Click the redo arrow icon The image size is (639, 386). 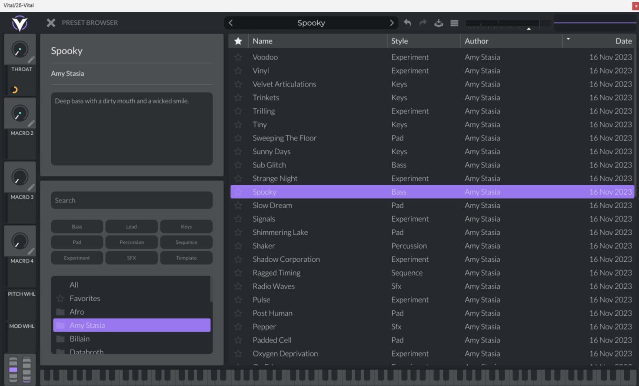[423, 23]
